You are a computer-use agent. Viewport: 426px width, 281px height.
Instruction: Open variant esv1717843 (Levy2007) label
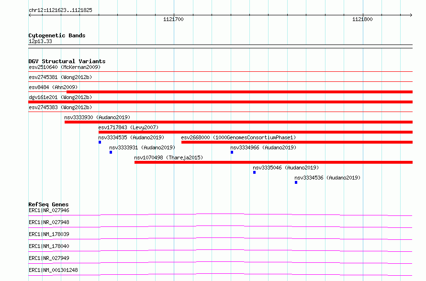(128, 127)
